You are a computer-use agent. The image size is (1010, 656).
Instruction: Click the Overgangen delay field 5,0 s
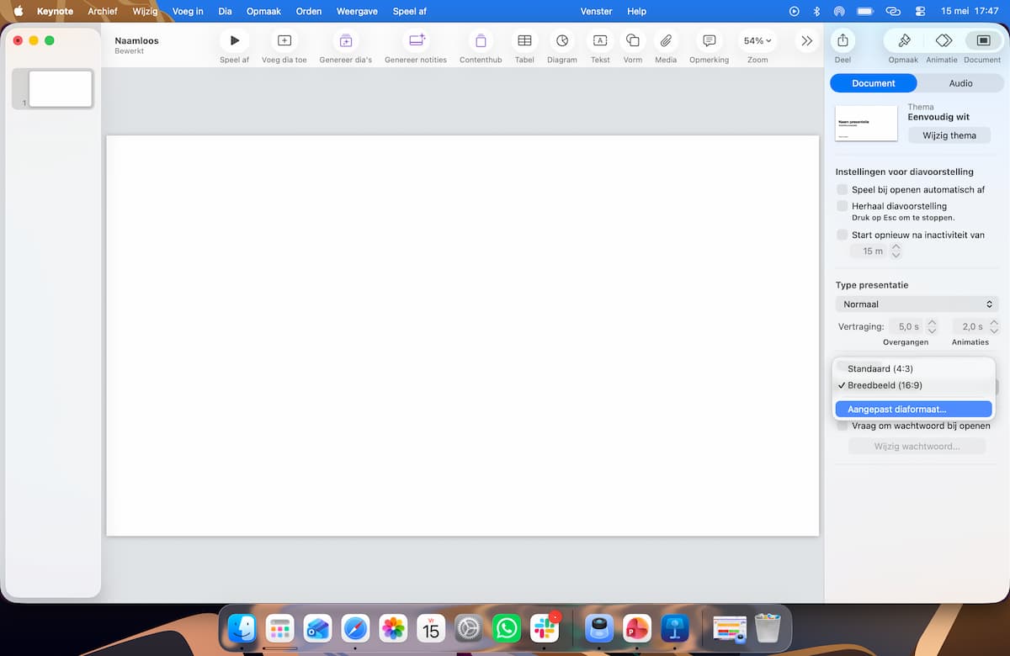pos(906,326)
